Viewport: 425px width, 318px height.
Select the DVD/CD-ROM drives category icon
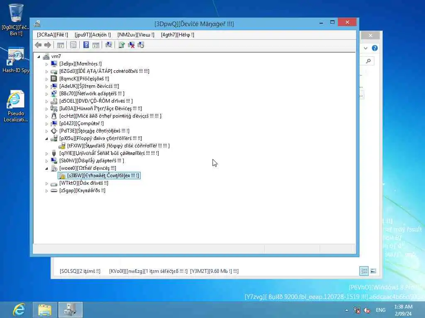(54, 101)
